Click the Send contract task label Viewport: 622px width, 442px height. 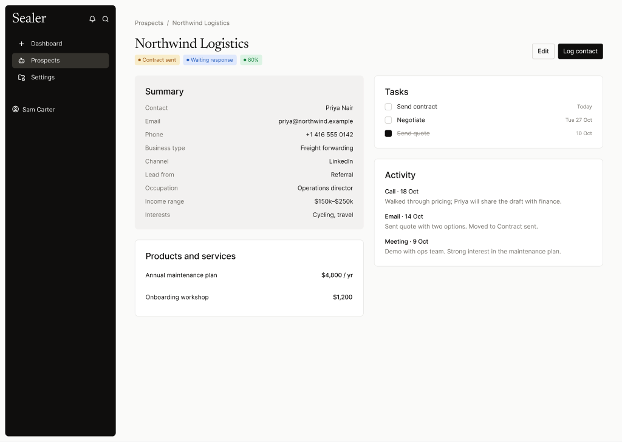click(417, 107)
